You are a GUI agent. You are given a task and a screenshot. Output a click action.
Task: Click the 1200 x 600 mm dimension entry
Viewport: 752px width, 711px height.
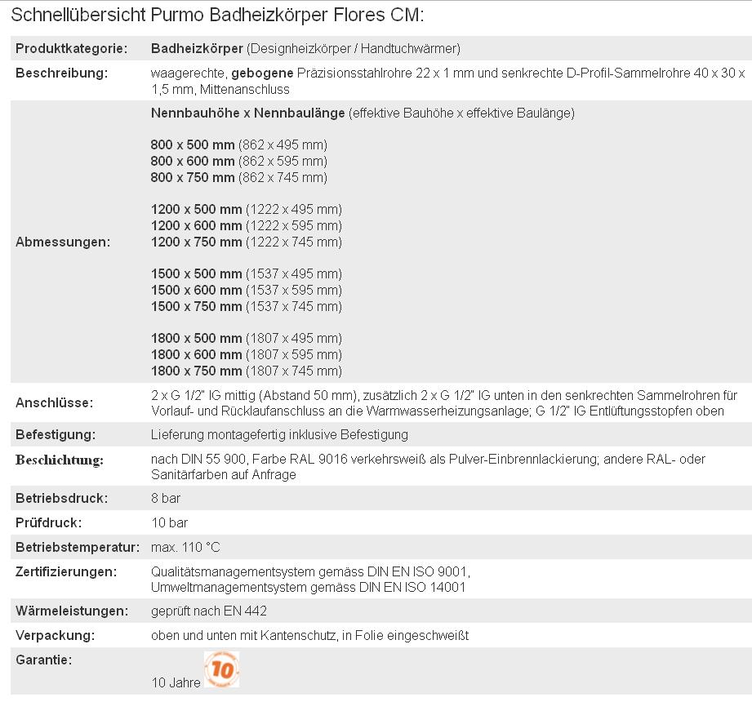pyautogui.click(x=197, y=225)
